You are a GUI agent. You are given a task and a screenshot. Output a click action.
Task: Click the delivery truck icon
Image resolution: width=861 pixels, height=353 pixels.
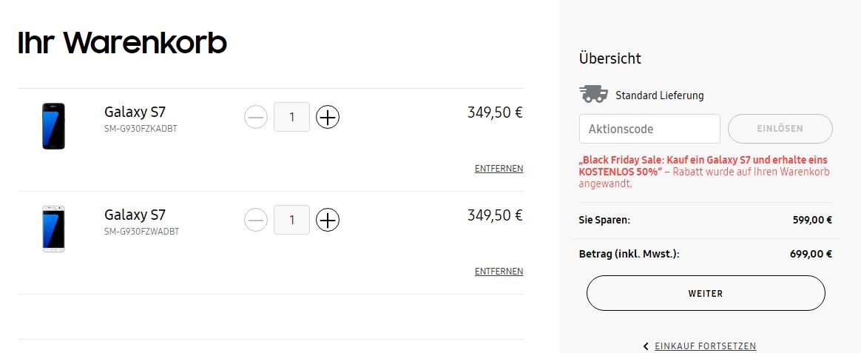point(593,95)
